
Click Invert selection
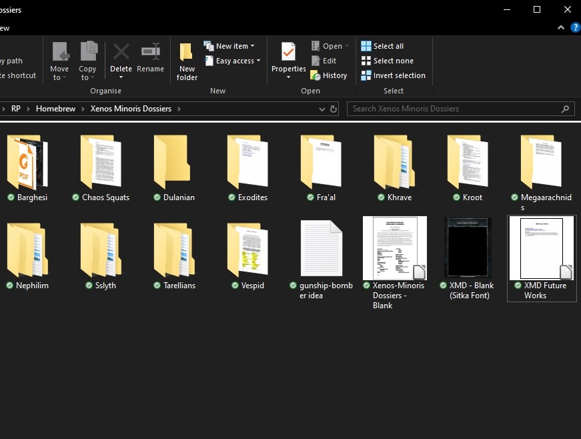(x=393, y=75)
